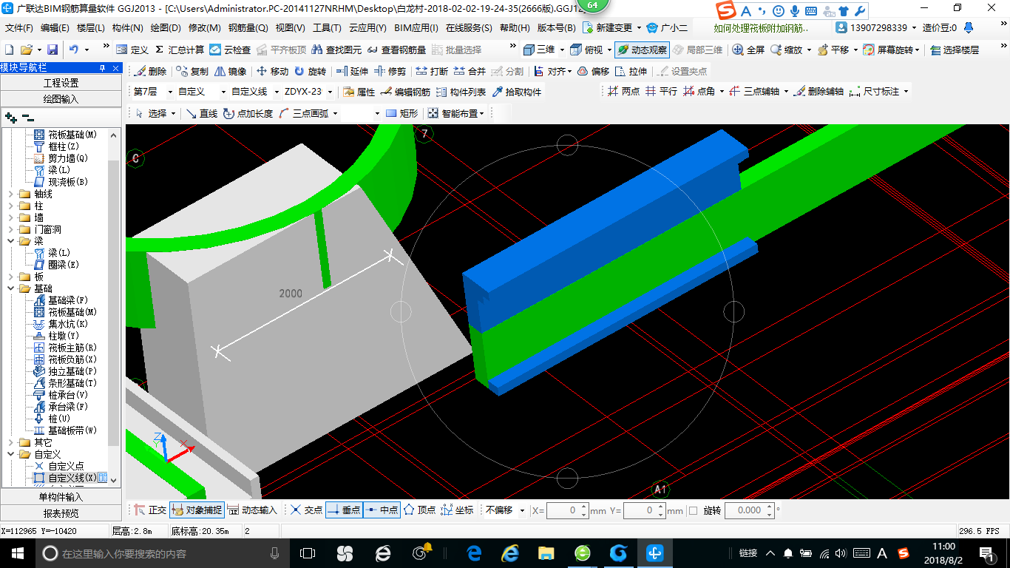This screenshot has width=1010, height=568.
Task: Select the 镜像 mirror tool
Action: click(230, 71)
